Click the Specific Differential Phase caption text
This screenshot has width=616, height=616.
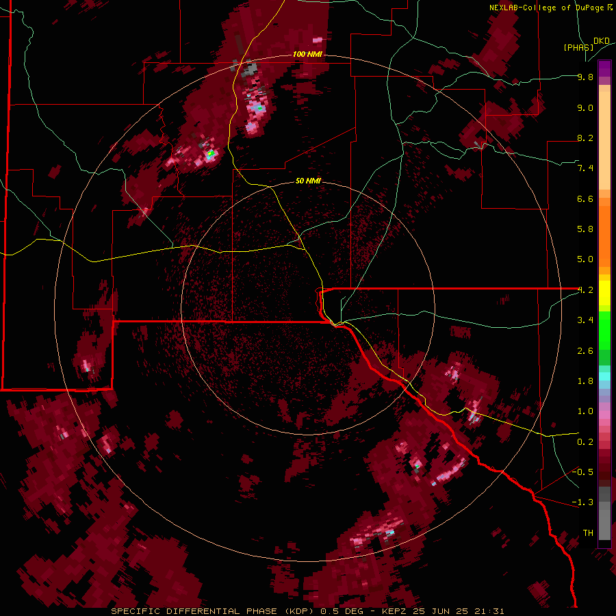pos(307,611)
